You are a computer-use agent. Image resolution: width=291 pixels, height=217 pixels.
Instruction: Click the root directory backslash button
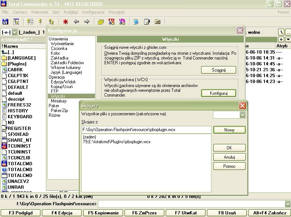(281, 32)
